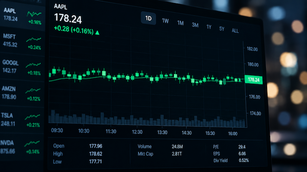Choose the 1Y timeframe
Image resolution: width=307 pixels, height=172 pixels.
(x=209, y=27)
